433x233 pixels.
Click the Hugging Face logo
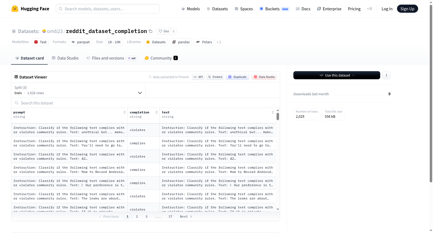[30, 9]
